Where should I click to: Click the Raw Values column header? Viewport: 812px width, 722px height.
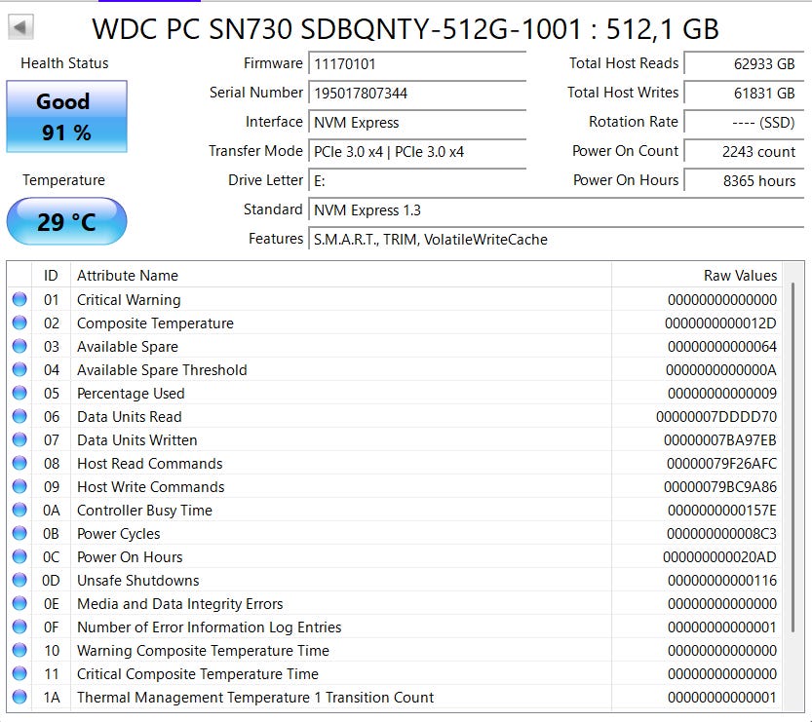point(740,276)
